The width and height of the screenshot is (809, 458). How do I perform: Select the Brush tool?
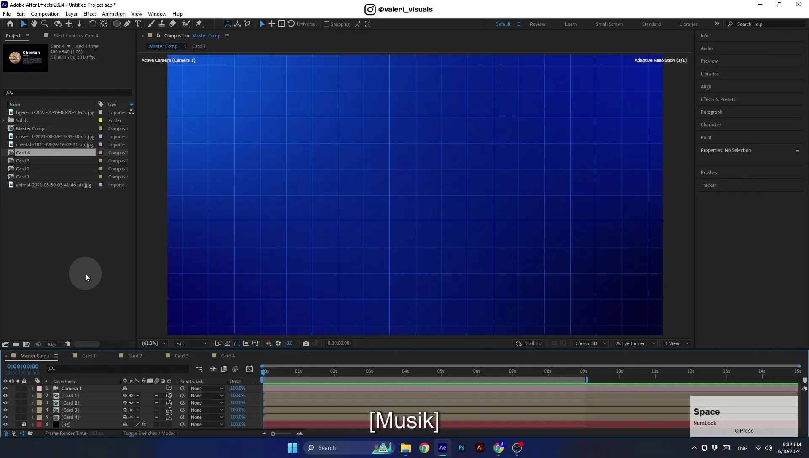click(x=151, y=24)
